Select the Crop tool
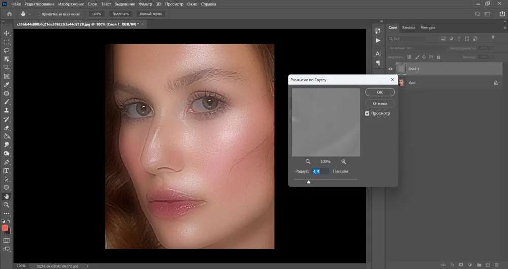Image resolution: width=508 pixels, height=269 pixels. coord(7,67)
